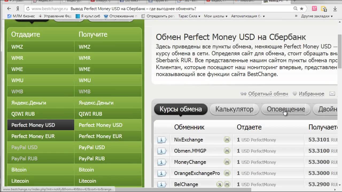Select Яндекс.Деньги in the Отдадите column
The height and width of the screenshot is (192, 342).
[41, 103]
